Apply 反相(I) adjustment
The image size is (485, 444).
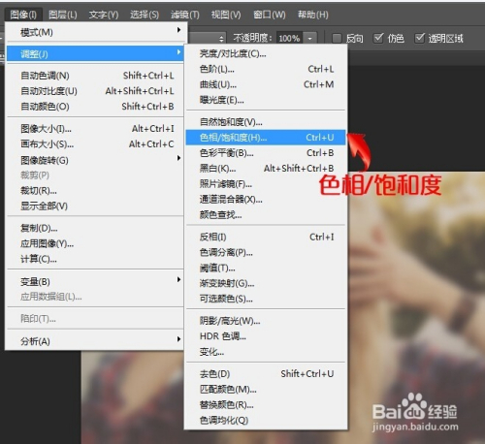(x=266, y=237)
